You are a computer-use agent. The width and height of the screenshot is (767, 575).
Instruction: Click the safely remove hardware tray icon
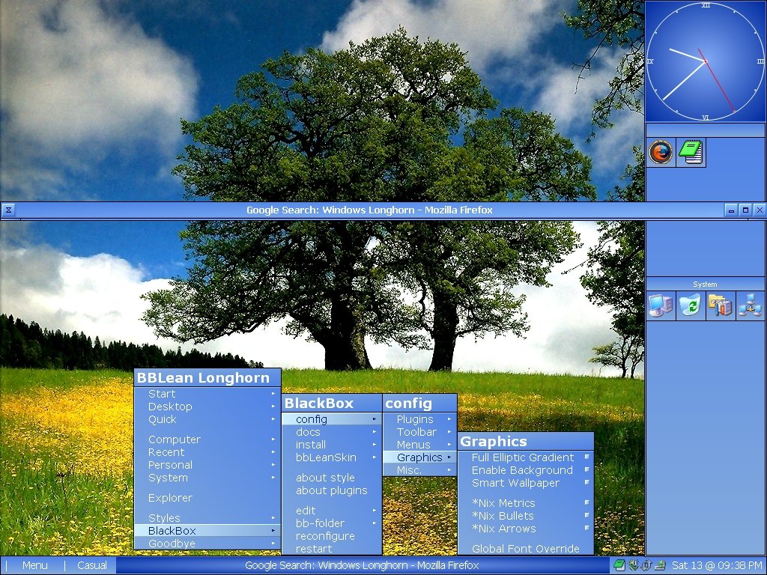660,566
